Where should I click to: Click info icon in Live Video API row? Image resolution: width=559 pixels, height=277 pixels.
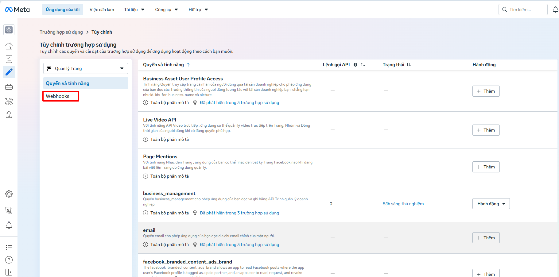[146, 139]
